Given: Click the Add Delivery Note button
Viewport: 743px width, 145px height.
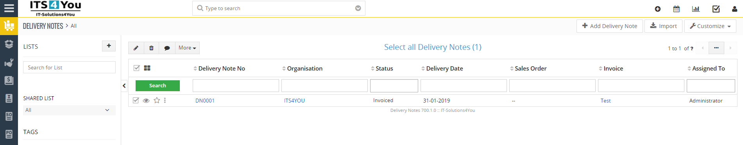Looking at the screenshot, I should click(x=610, y=26).
